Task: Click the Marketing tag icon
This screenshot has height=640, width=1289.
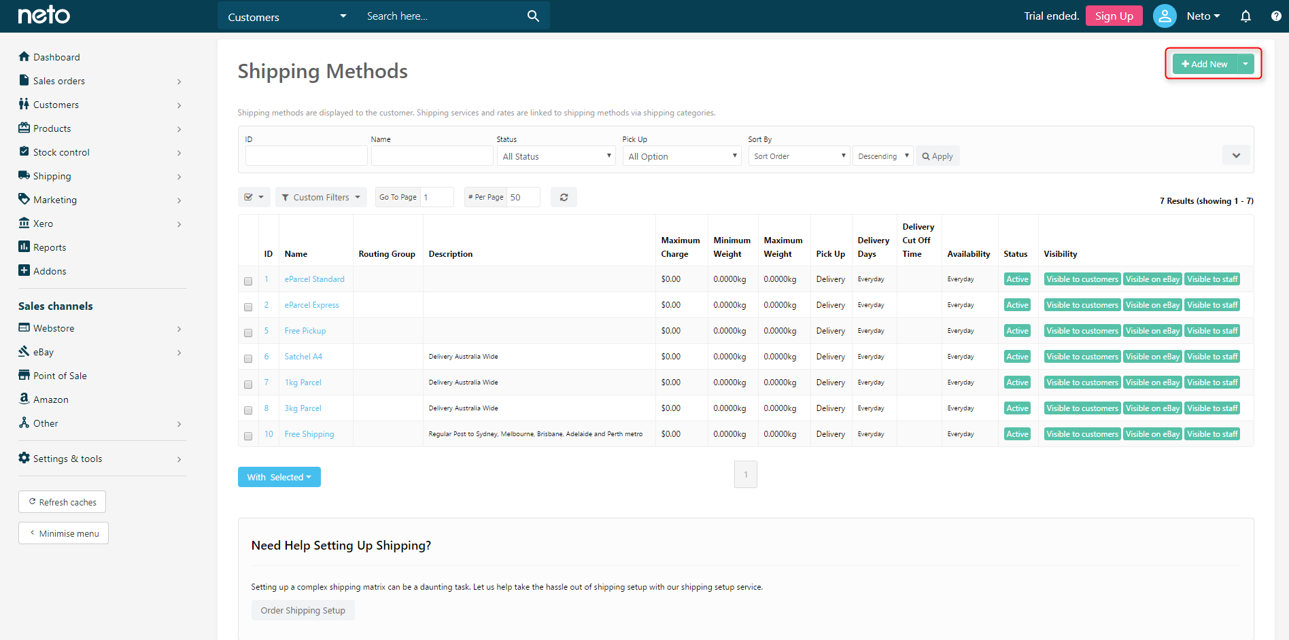Action: pyautogui.click(x=24, y=199)
